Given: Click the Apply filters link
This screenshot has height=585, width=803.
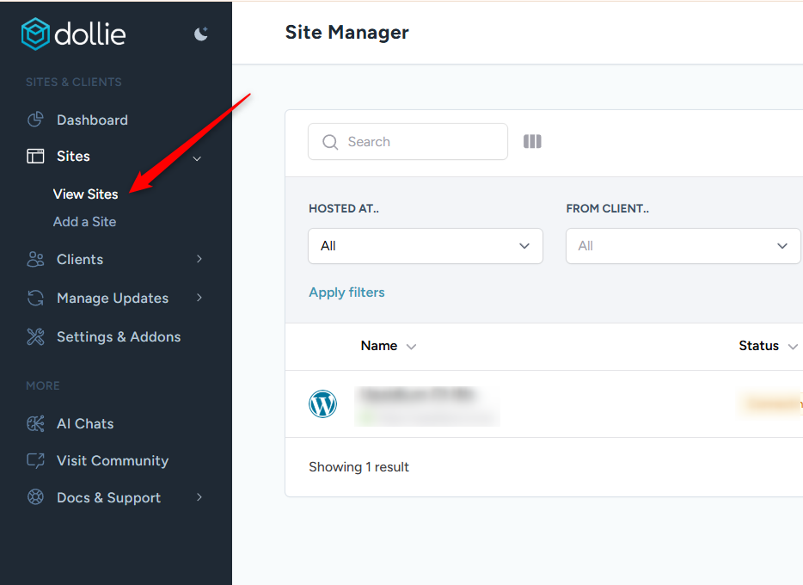Looking at the screenshot, I should [x=346, y=292].
